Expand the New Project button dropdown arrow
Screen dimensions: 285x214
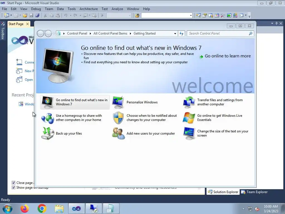click(11, 16)
